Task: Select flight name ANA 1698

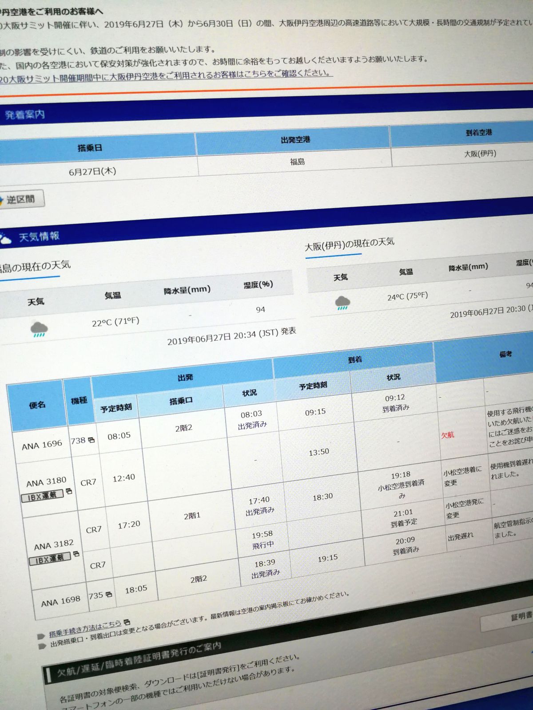Action: tap(61, 602)
